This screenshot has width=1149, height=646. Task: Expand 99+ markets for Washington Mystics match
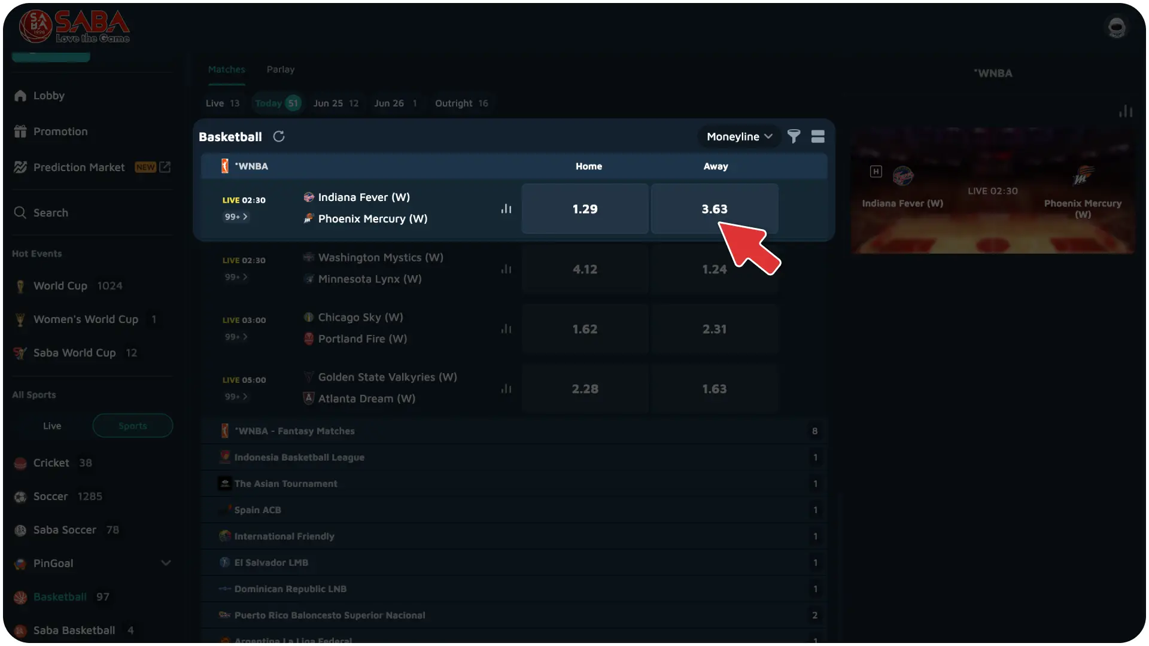(x=236, y=278)
